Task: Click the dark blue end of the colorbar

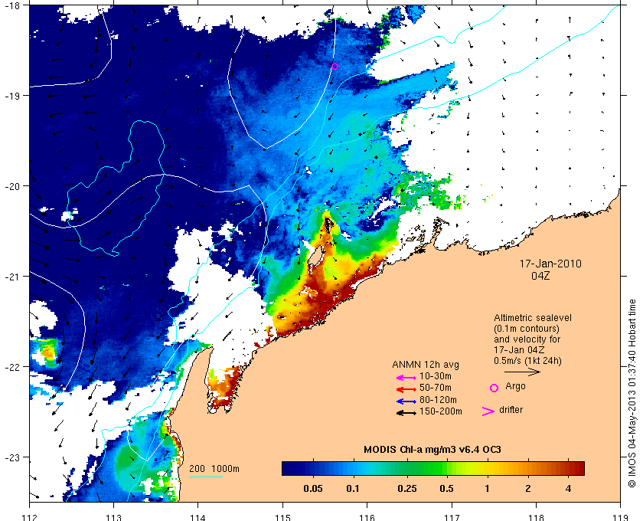Action: coord(289,468)
